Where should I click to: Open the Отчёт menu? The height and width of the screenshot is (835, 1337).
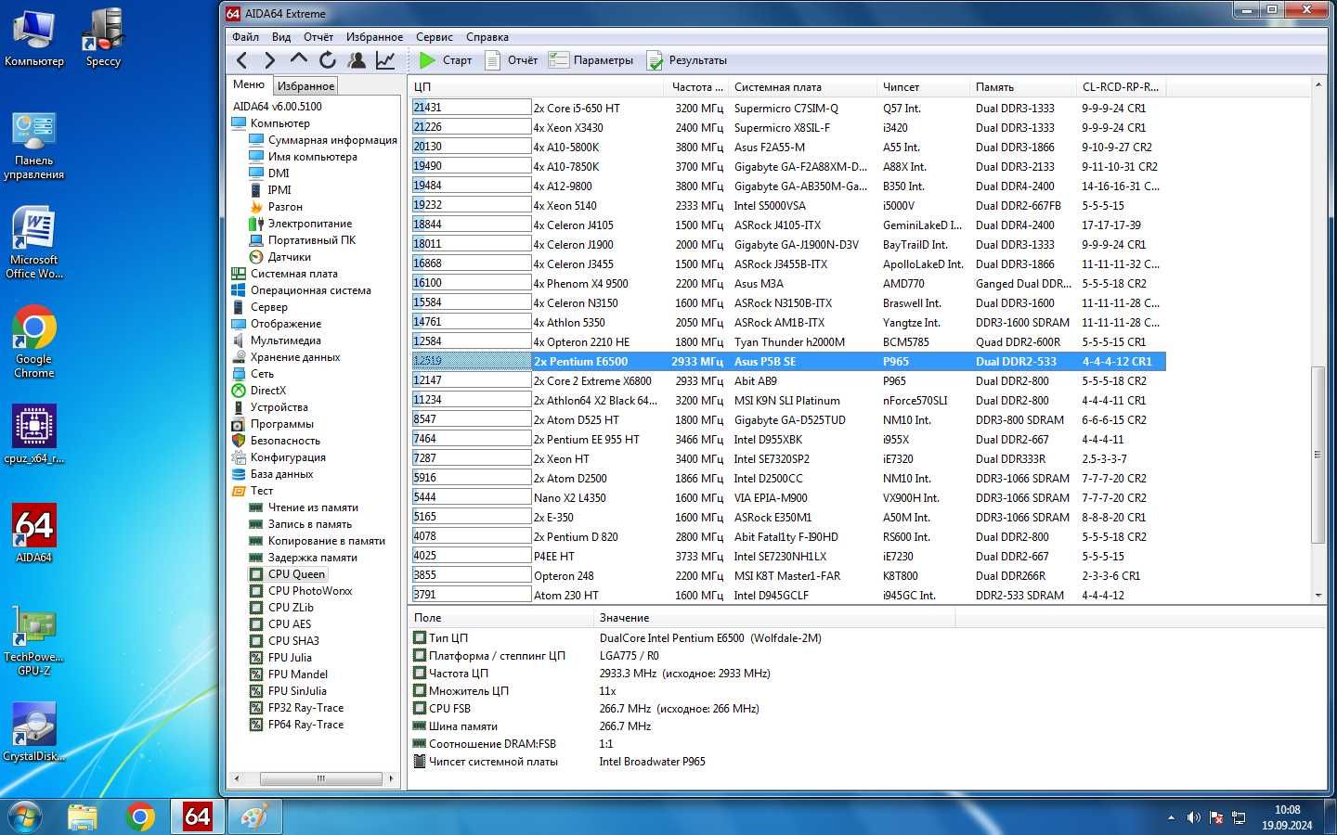point(318,37)
